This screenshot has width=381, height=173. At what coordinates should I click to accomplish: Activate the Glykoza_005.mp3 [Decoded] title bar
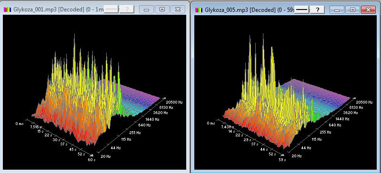tap(250, 10)
